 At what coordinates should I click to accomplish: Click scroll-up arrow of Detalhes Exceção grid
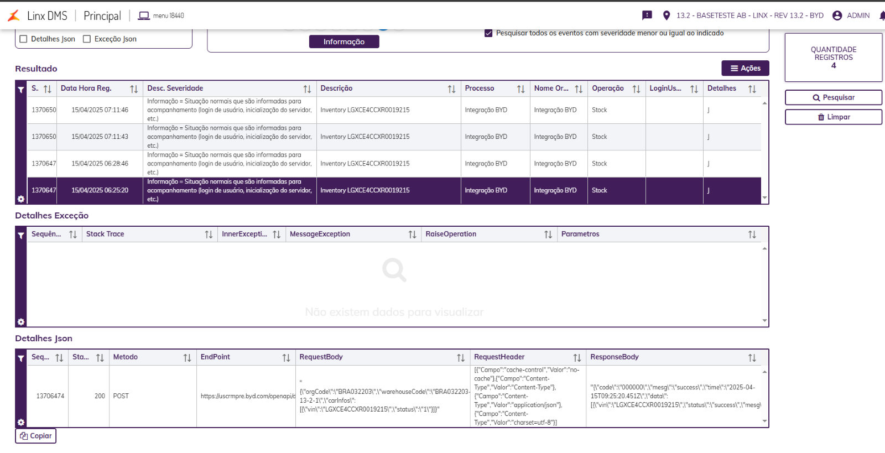765,248
